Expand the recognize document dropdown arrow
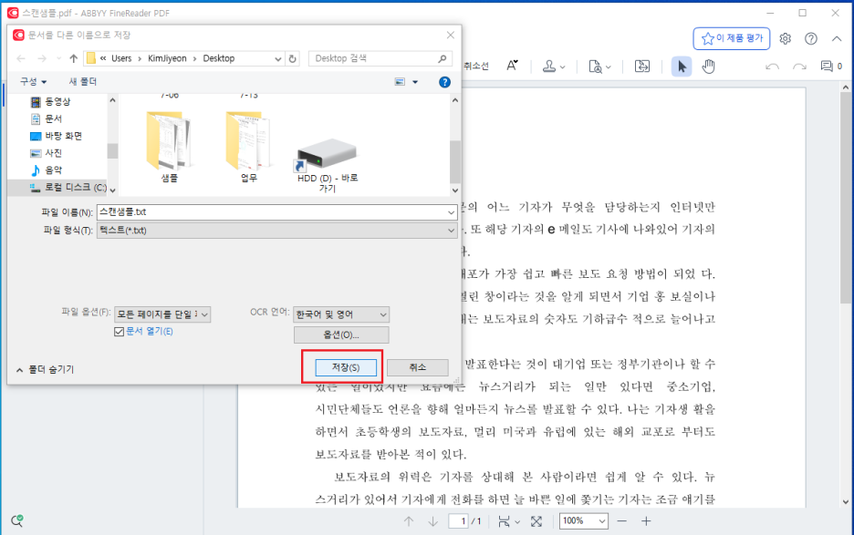 point(609,67)
